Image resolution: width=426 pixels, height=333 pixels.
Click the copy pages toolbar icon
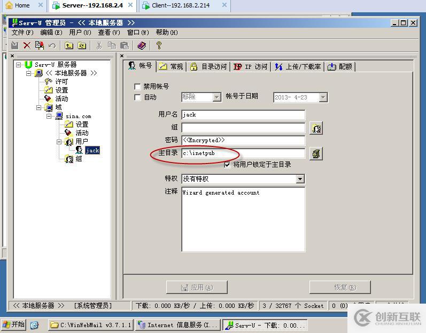pos(112,45)
